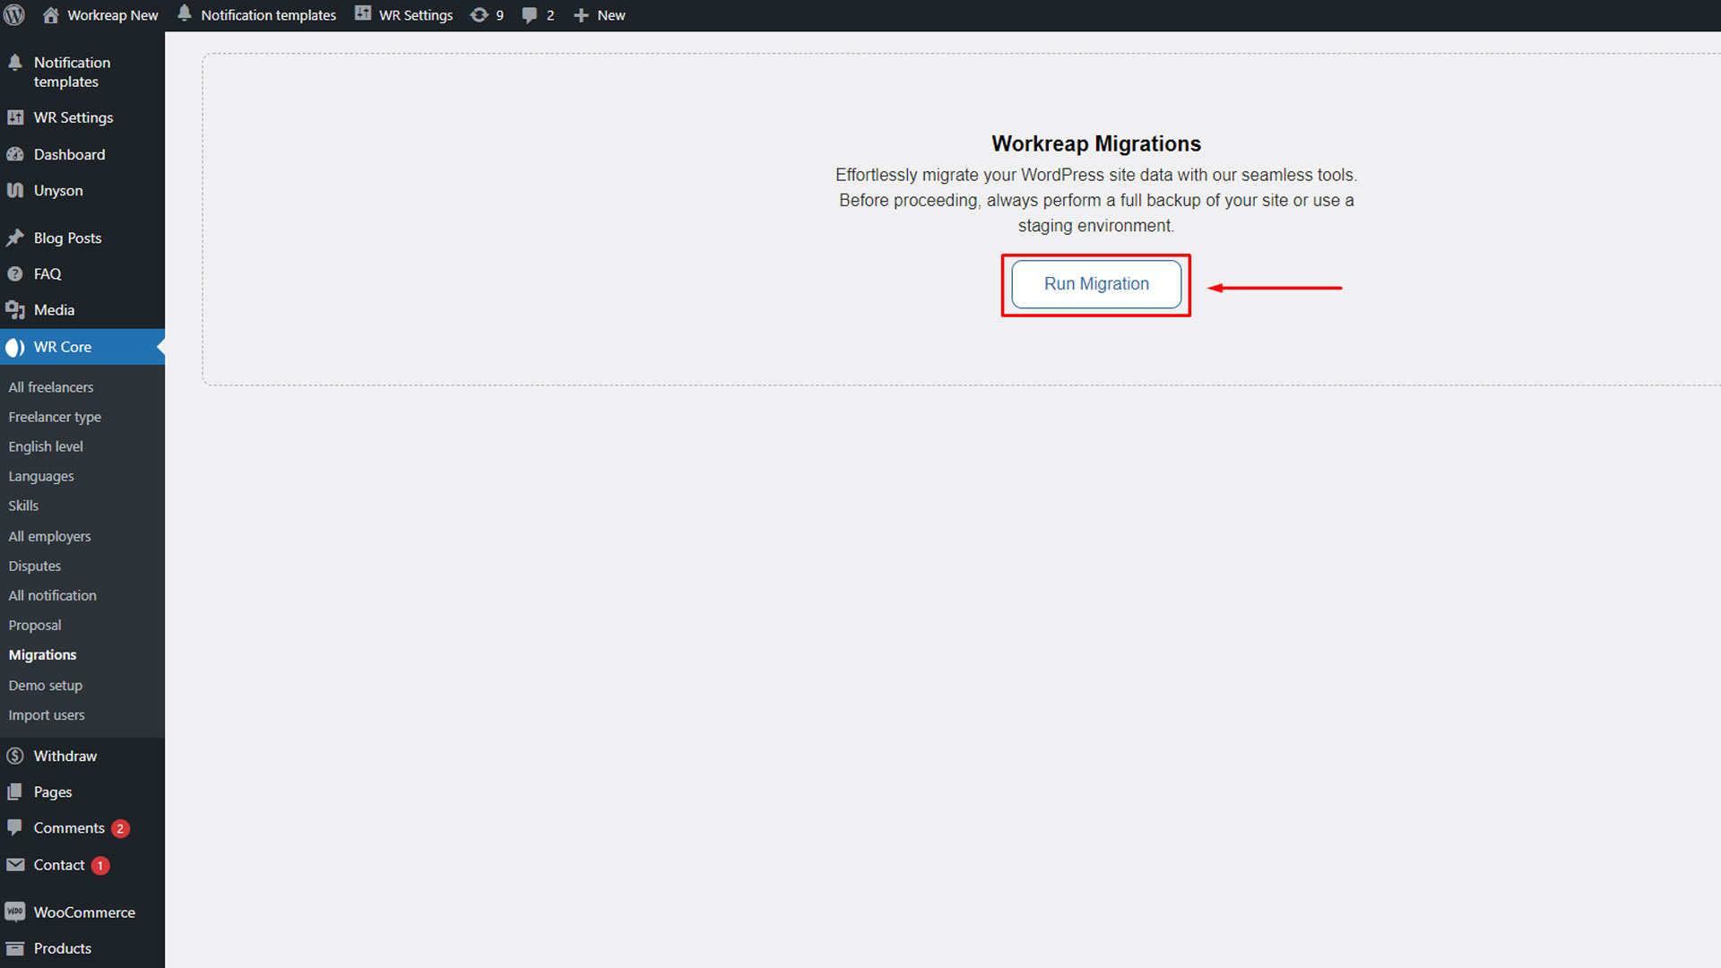Viewport: 1721px width, 968px height.
Task: Click the WooCommerce logo icon
Action: pyautogui.click(x=15, y=912)
